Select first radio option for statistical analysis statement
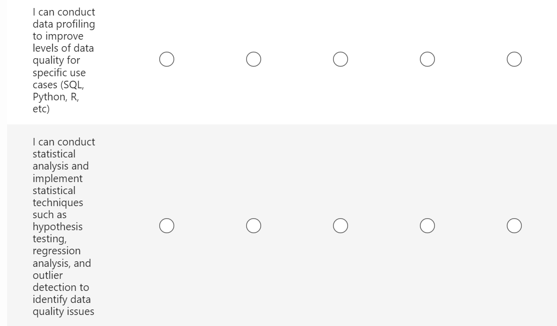Screen dimensions: 557x326 pos(167,226)
